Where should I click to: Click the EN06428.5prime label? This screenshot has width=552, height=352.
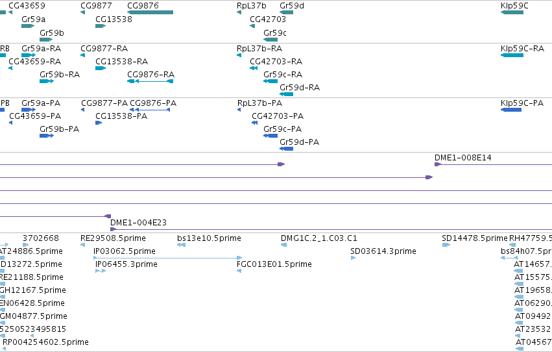[x=32, y=303]
